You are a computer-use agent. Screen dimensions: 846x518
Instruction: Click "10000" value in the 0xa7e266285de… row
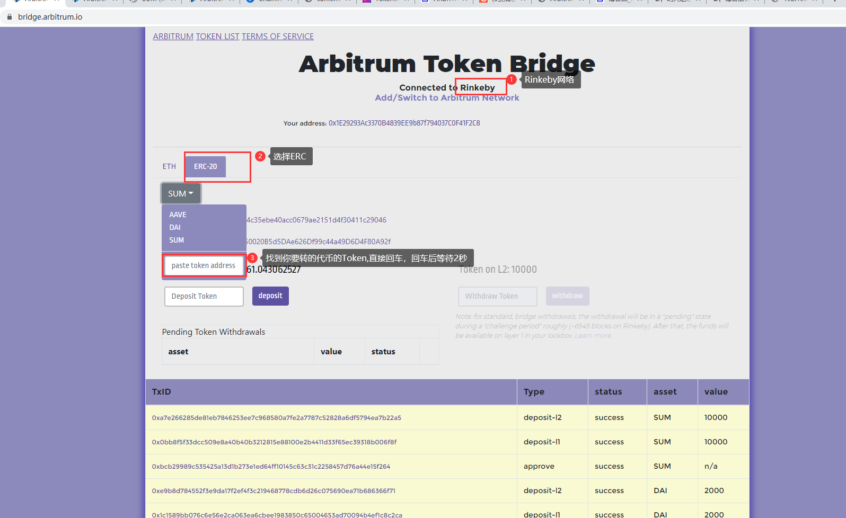point(716,418)
